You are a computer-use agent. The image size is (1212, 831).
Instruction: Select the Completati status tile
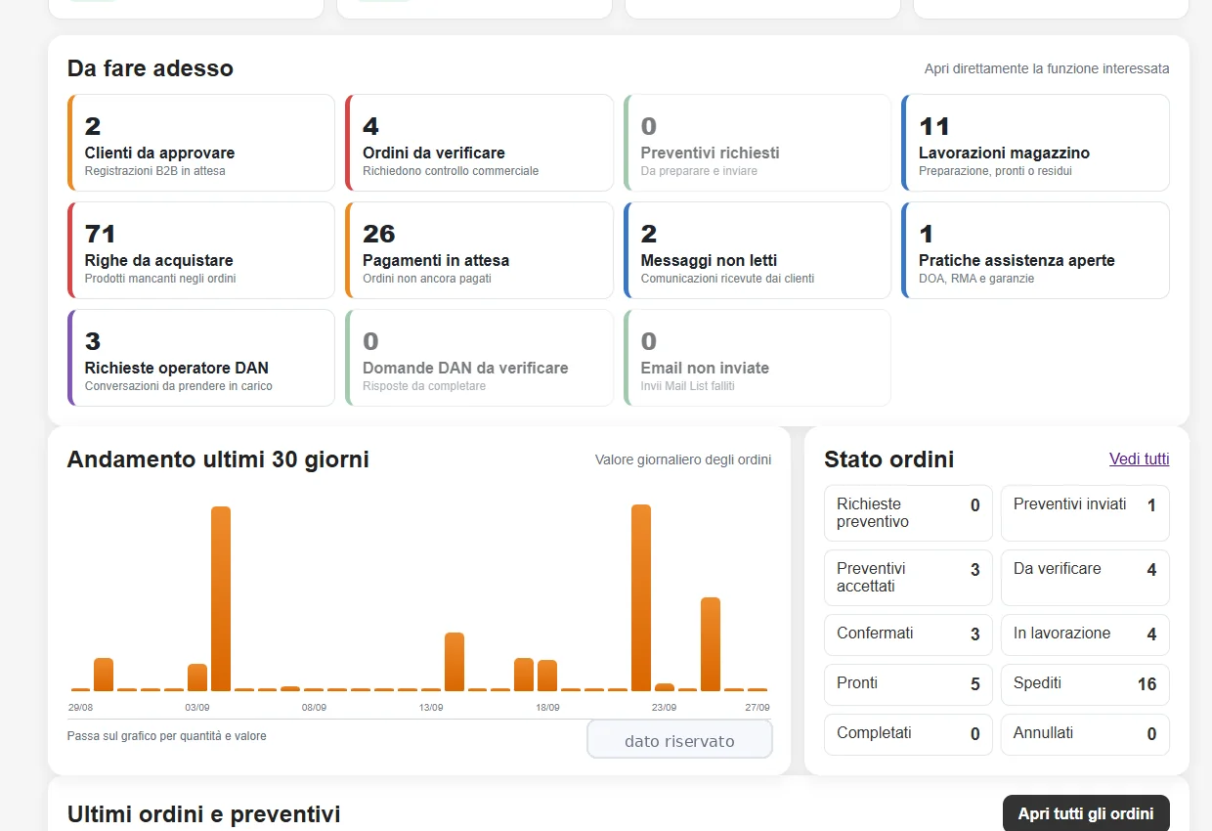(x=908, y=734)
